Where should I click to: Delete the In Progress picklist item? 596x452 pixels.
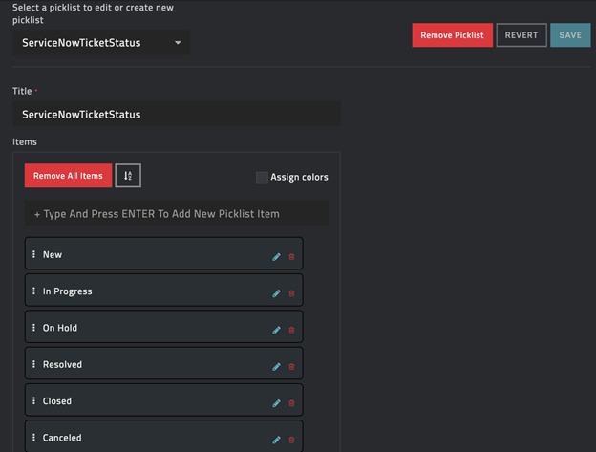pyautogui.click(x=291, y=293)
